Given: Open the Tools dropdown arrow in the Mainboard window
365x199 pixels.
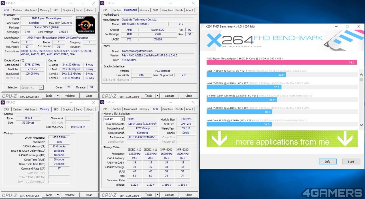Looking at the screenshot, I should pyautogui.click(x=157, y=96).
